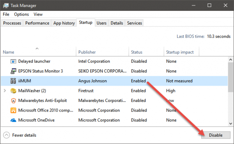Click the Microsoft OneDrive cloud icon

(x=13, y=120)
